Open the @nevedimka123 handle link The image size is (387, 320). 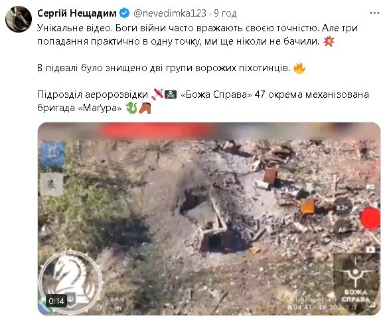(x=170, y=13)
